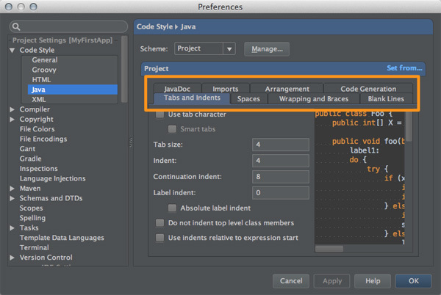Check Do not indent top level class members

tap(159, 223)
